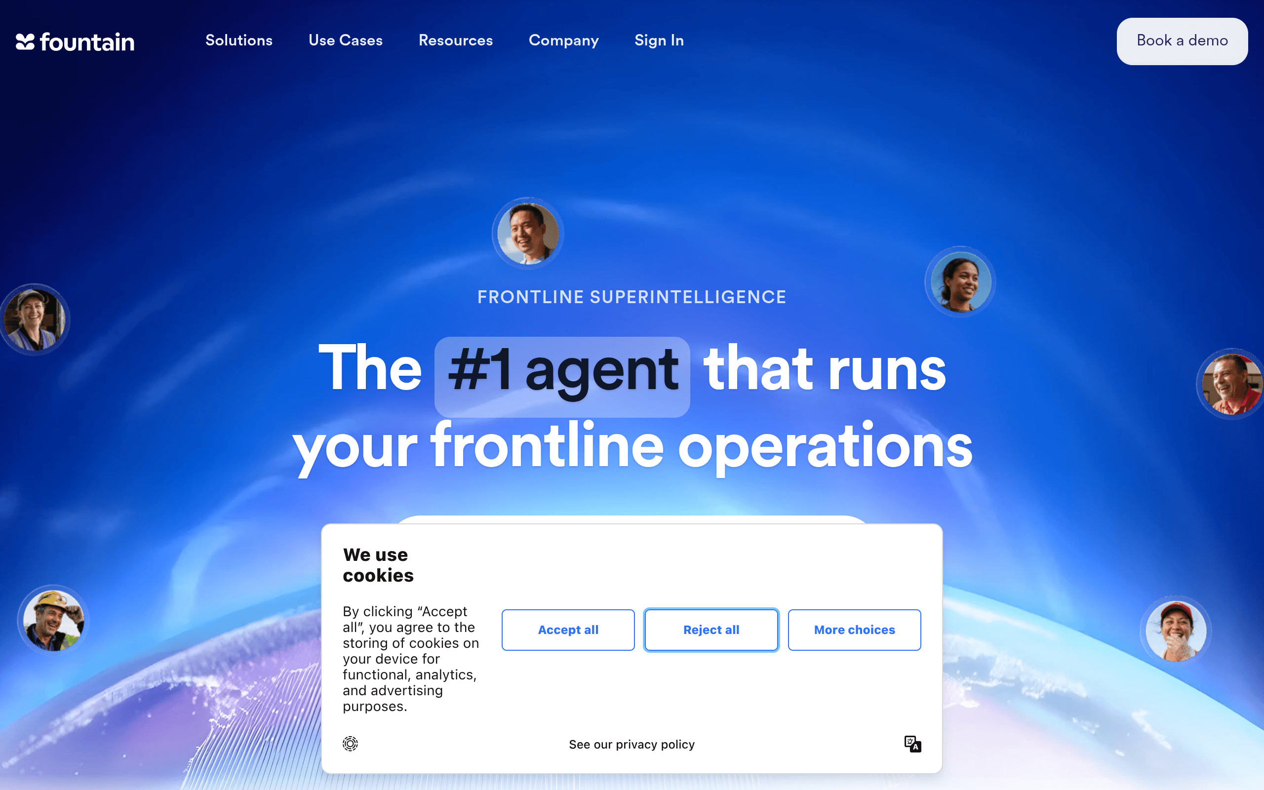
Task: Accept all cookies
Action: coord(568,630)
